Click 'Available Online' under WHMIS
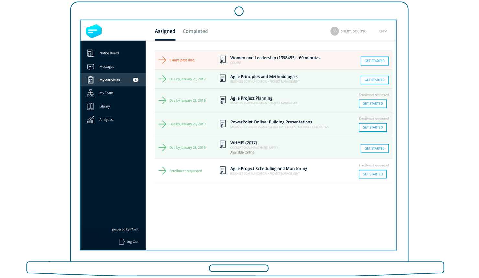 click(242, 152)
